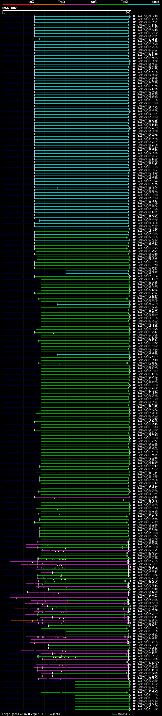This screenshot has width=162, height=716.
Task: Open hit UniRef100_Q9LKJ6
Action: tap(145, 17)
